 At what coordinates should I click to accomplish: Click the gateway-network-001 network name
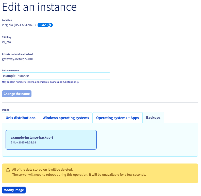coord(18,59)
